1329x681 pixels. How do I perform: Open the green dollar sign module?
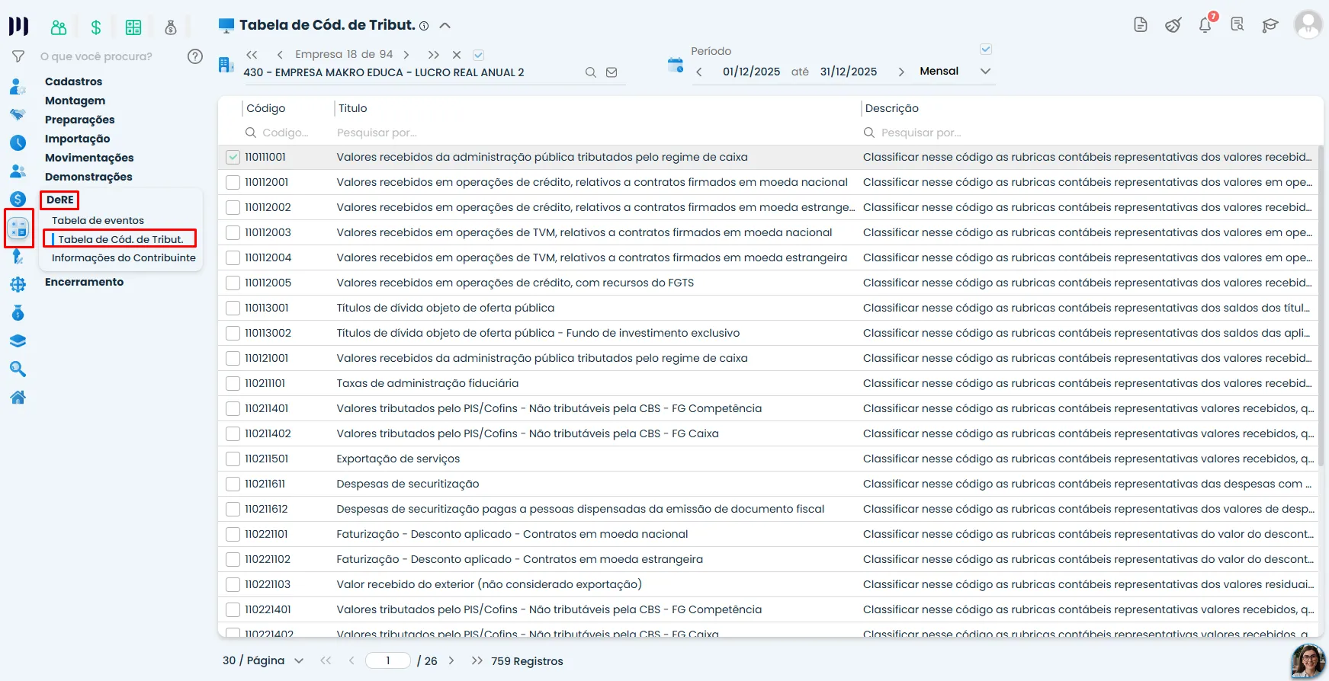96,28
